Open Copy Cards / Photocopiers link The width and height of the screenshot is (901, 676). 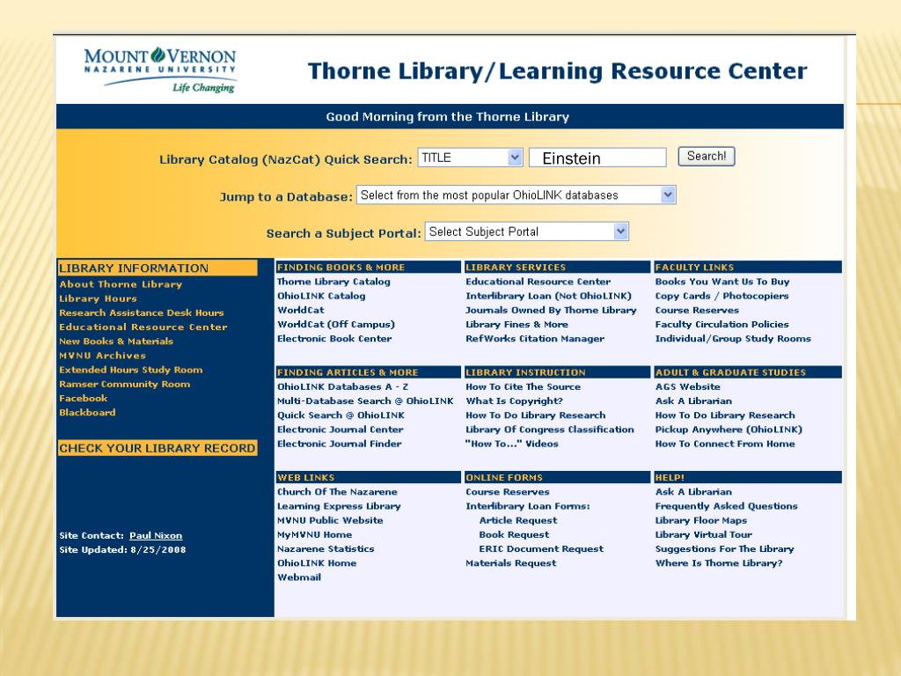coord(722,296)
